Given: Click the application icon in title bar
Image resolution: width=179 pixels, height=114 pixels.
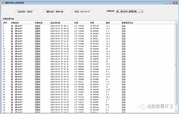Looking at the screenshot, I should pos(3,3).
